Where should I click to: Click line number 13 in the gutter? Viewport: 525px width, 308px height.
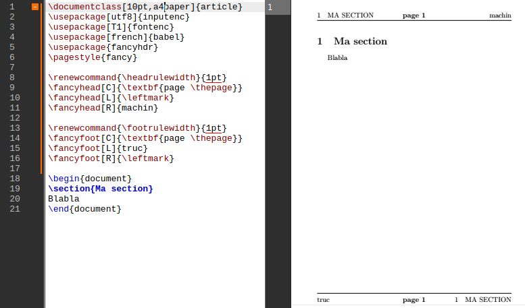(15, 128)
